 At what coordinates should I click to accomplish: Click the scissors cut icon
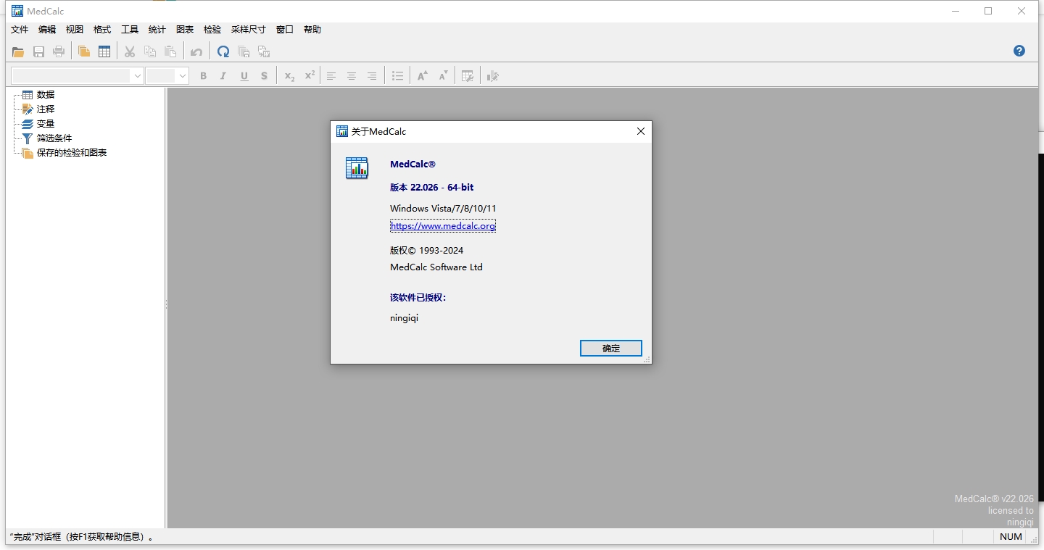coord(130,51)
